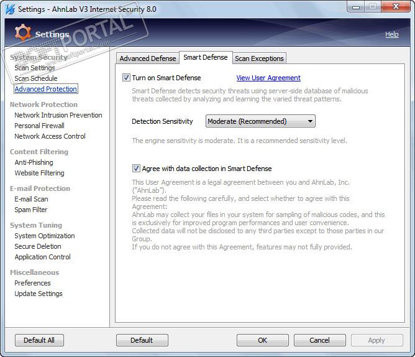This screenshot has height=357, width=415.
Task: Click the Miscellaneous section heading
Action: click(x=34, y=272)
